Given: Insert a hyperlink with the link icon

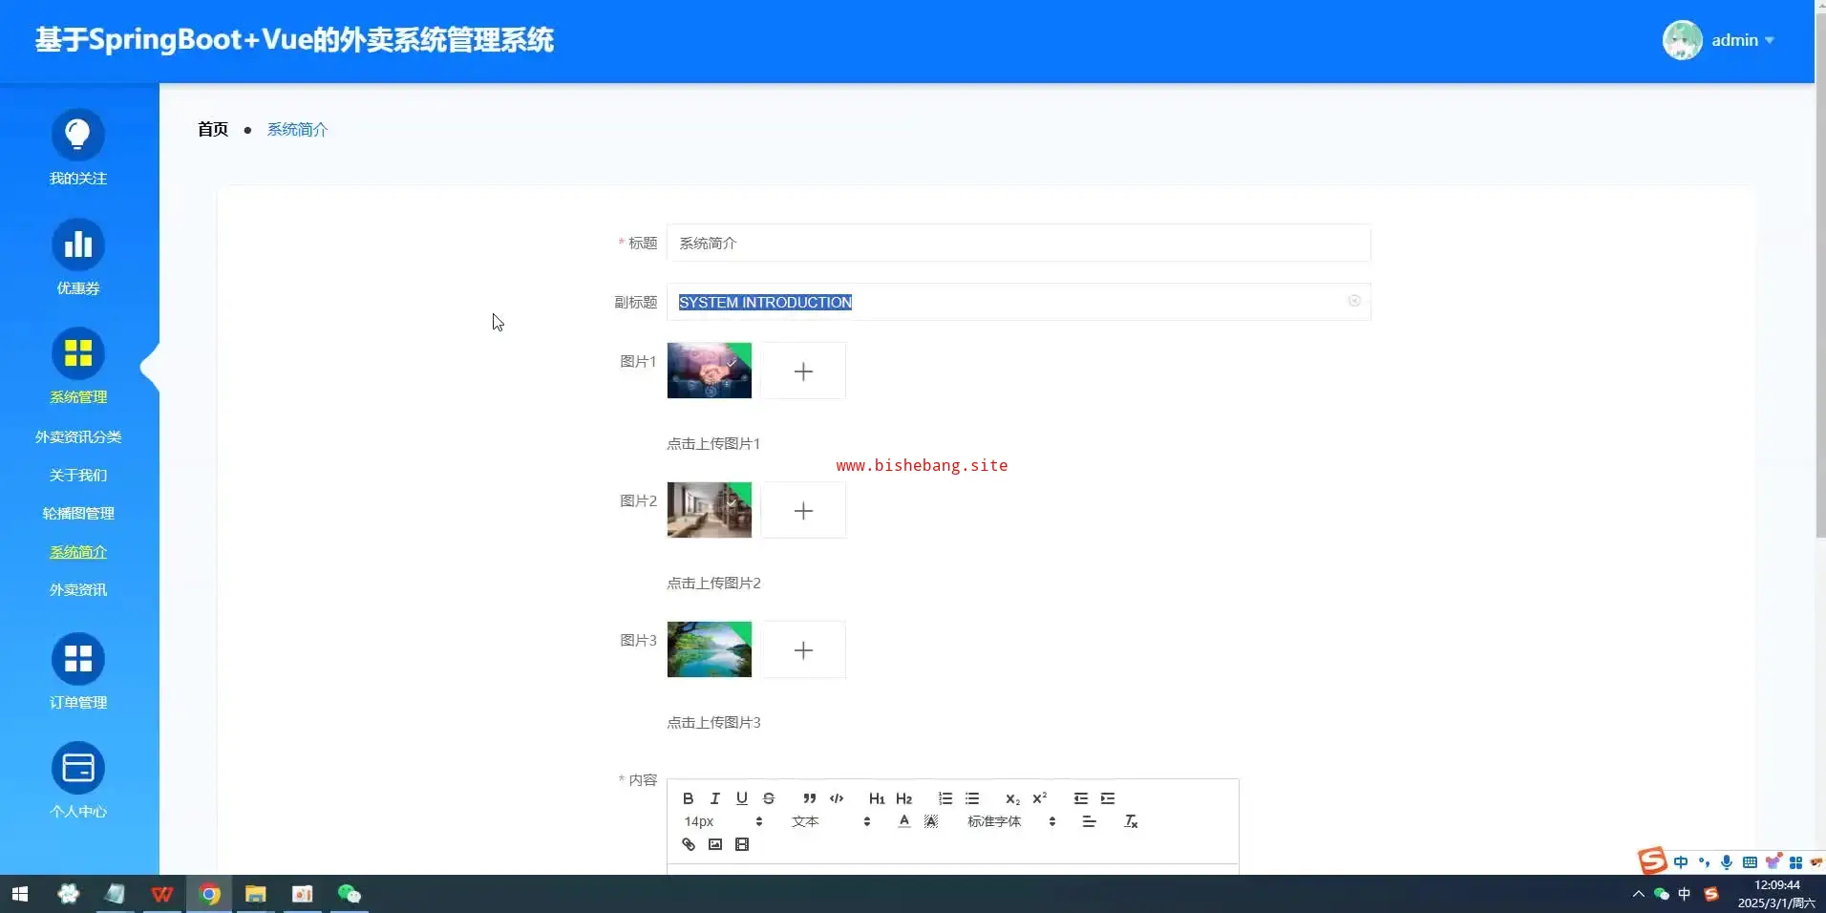Looking at the screenshot, I should pos(688,844).
